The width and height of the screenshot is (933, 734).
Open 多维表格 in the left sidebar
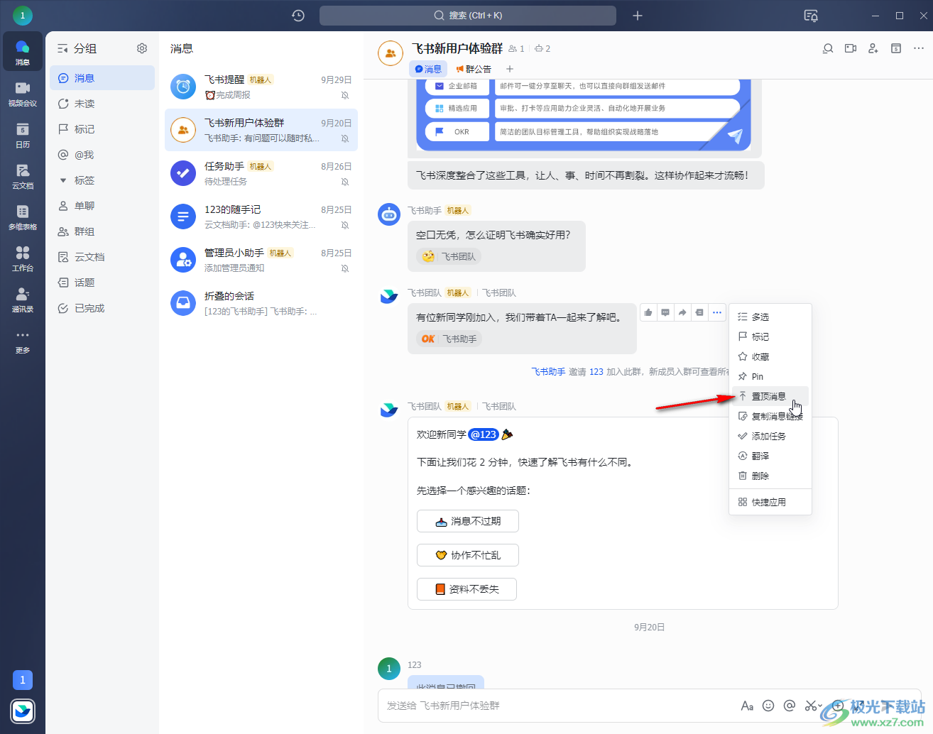23,217
